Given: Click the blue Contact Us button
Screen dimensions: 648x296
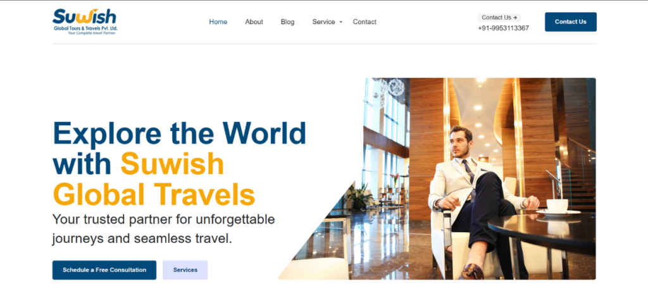Looking at the screenshot, I should point(570,22).
